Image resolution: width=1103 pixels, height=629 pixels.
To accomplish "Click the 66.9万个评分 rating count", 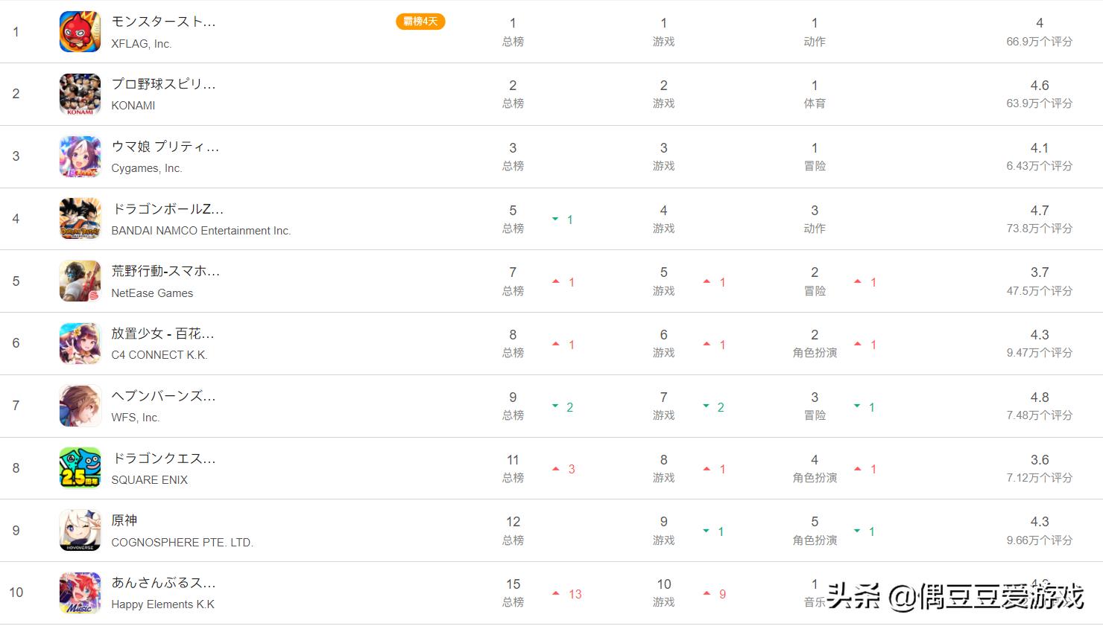I will click(x=1040, y=42).
